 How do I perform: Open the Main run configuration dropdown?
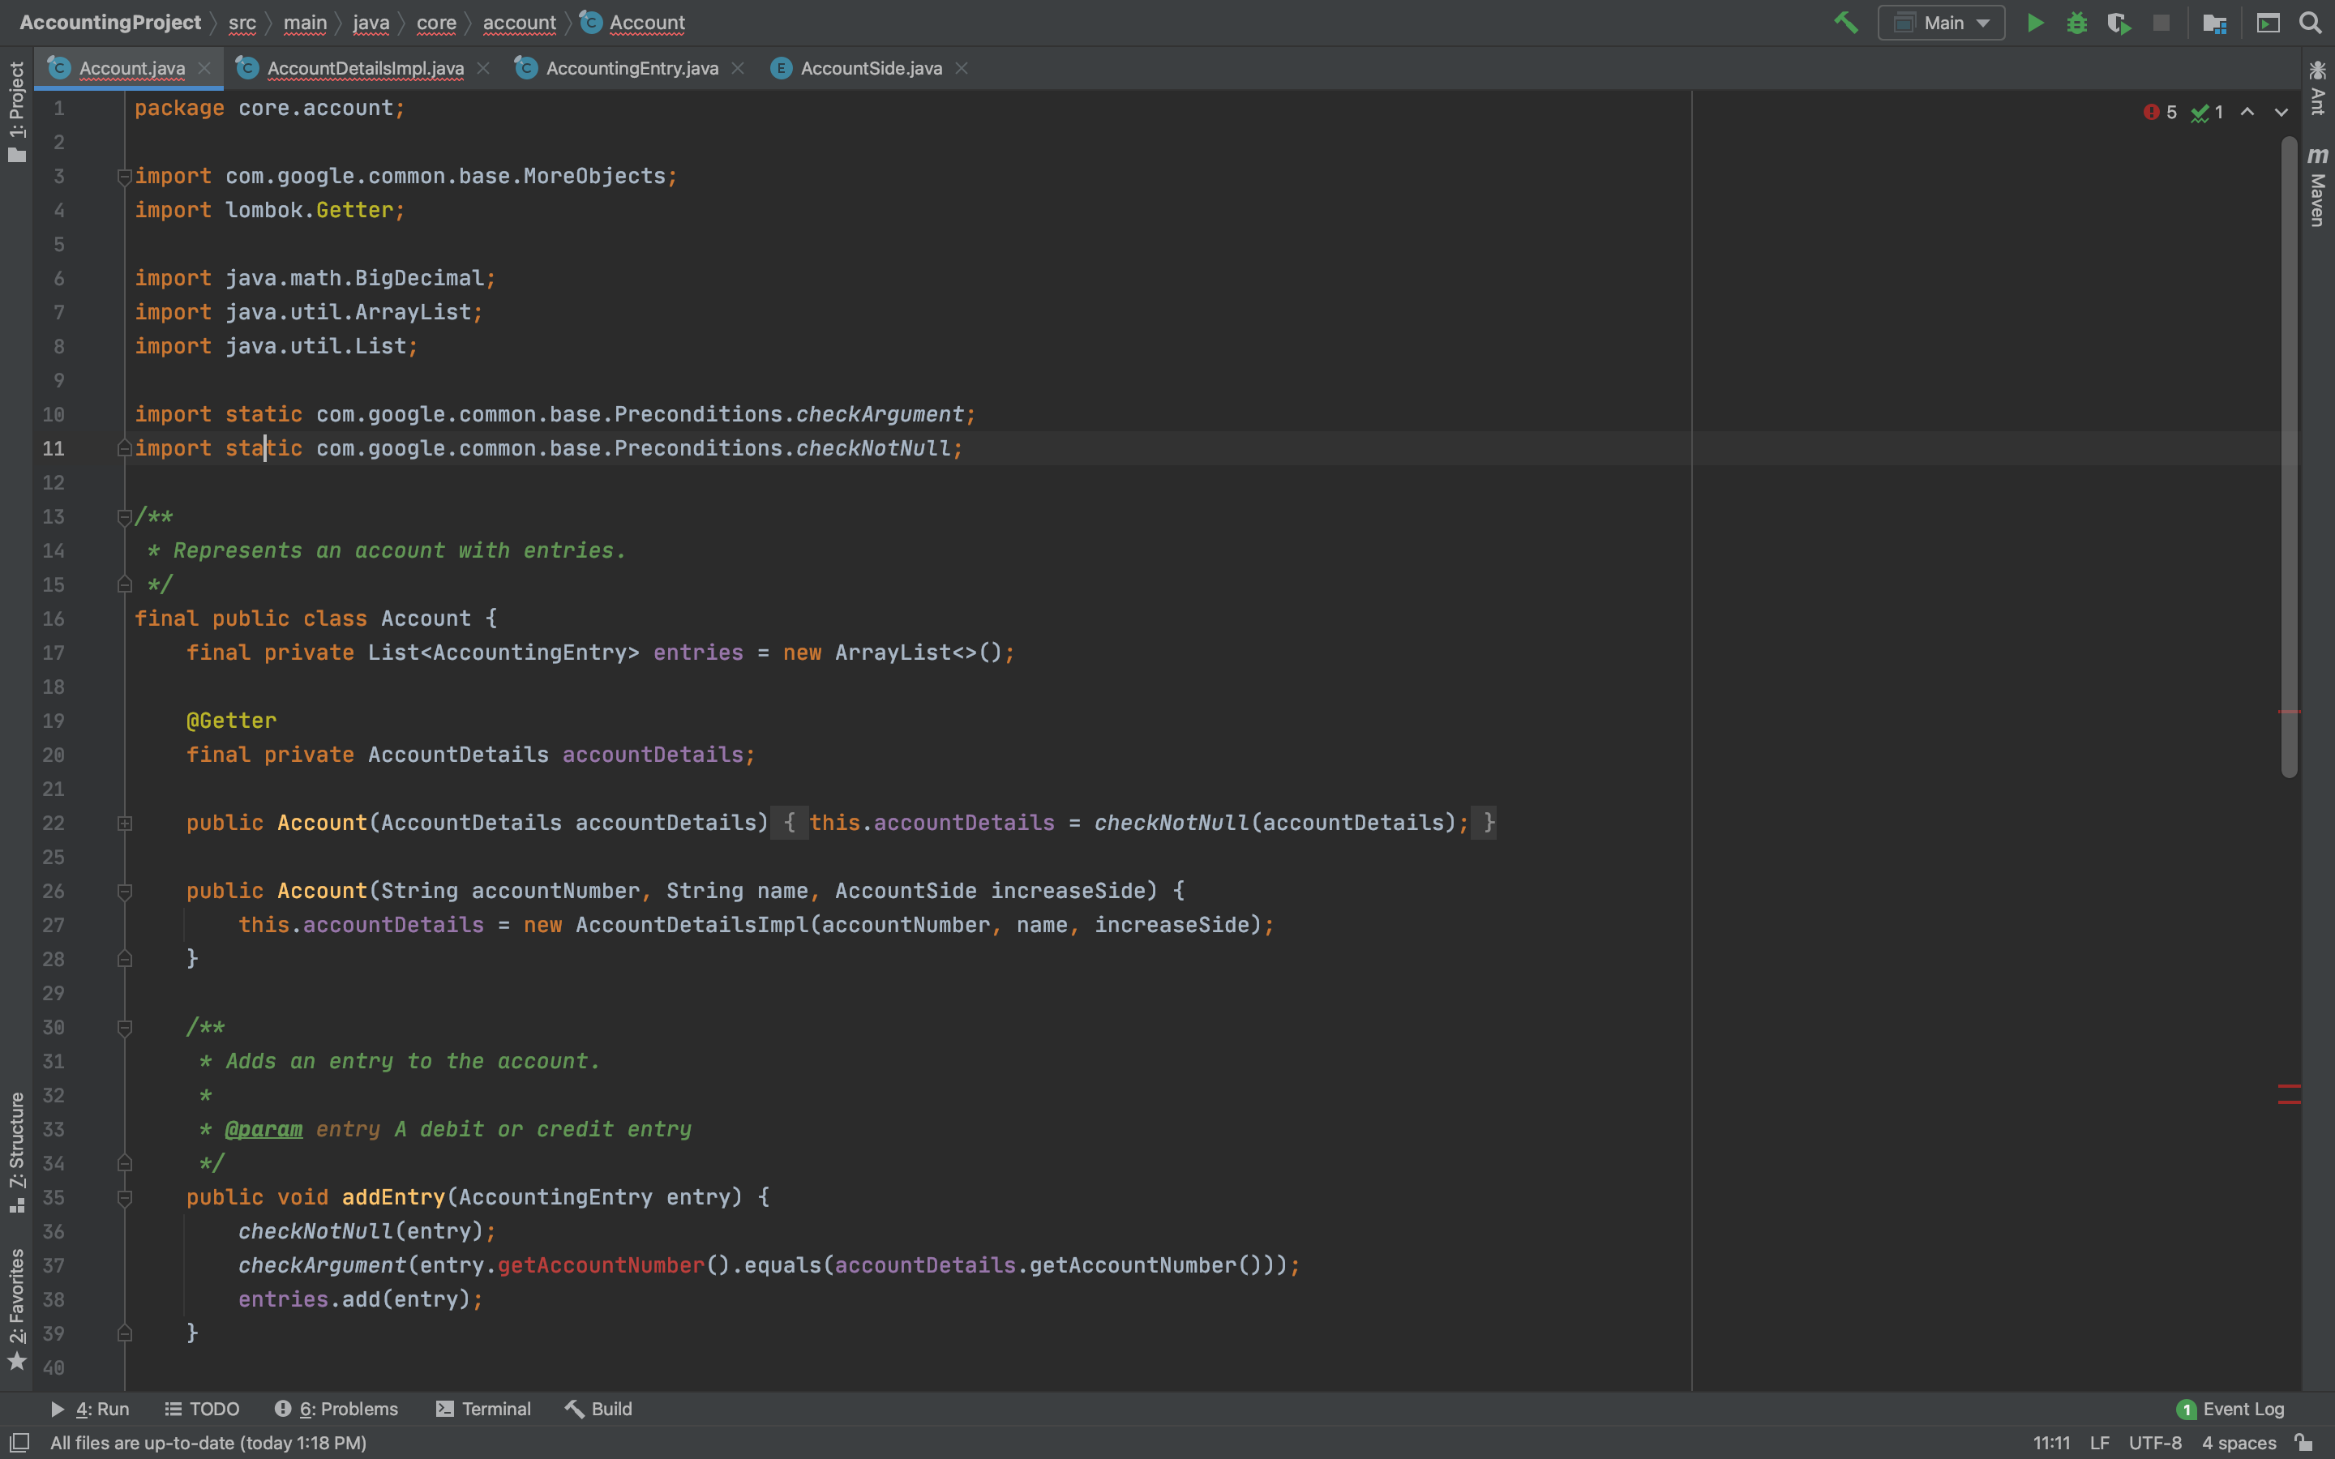pos(1941,22)
